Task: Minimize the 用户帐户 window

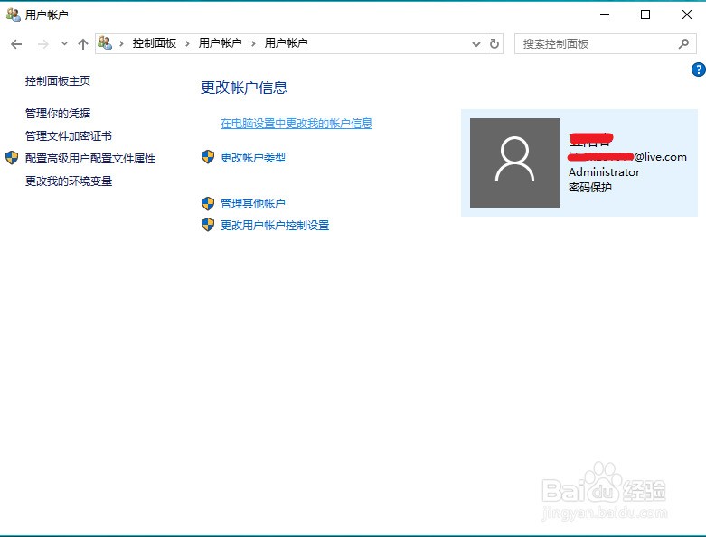Action: point(605,14)
